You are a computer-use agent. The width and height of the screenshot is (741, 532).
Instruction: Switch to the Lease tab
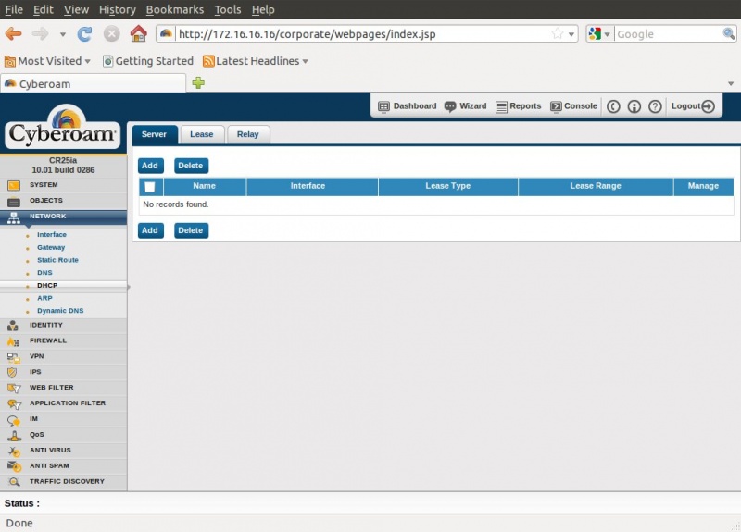click(x=201, y=134)
